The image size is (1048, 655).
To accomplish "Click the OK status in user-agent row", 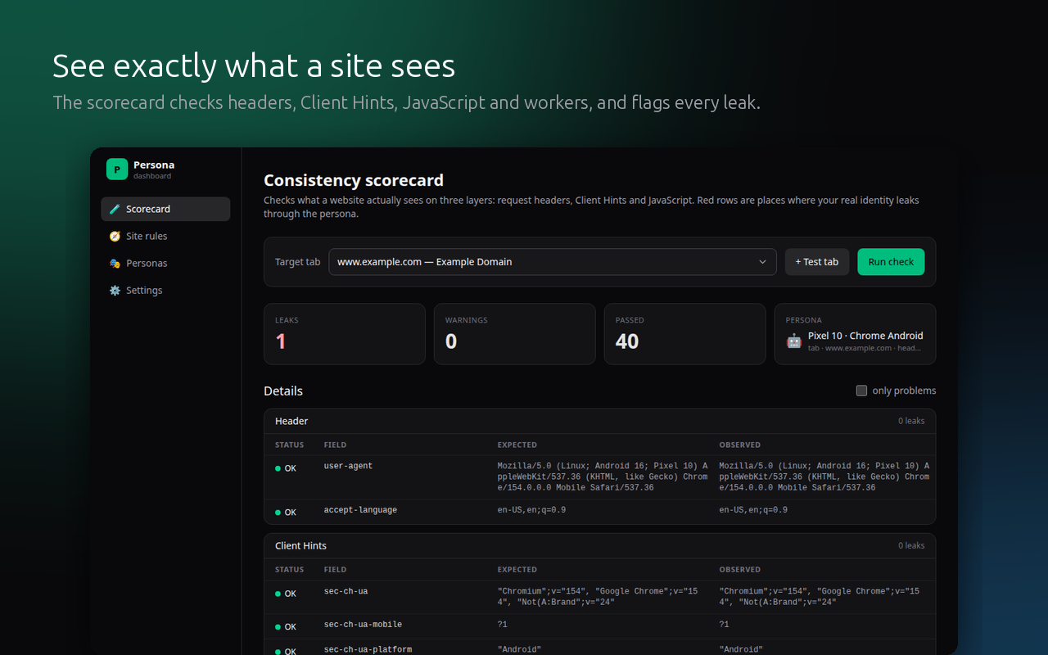I will coord(286,468).
